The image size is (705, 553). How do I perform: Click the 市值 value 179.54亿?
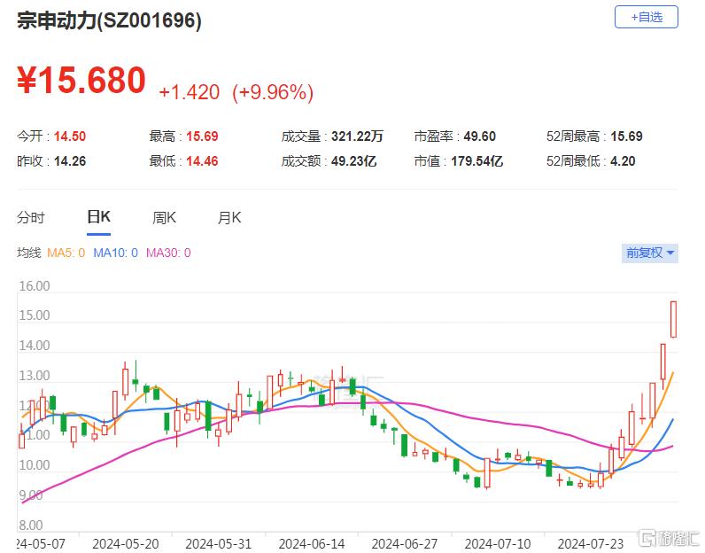(477, 161)
